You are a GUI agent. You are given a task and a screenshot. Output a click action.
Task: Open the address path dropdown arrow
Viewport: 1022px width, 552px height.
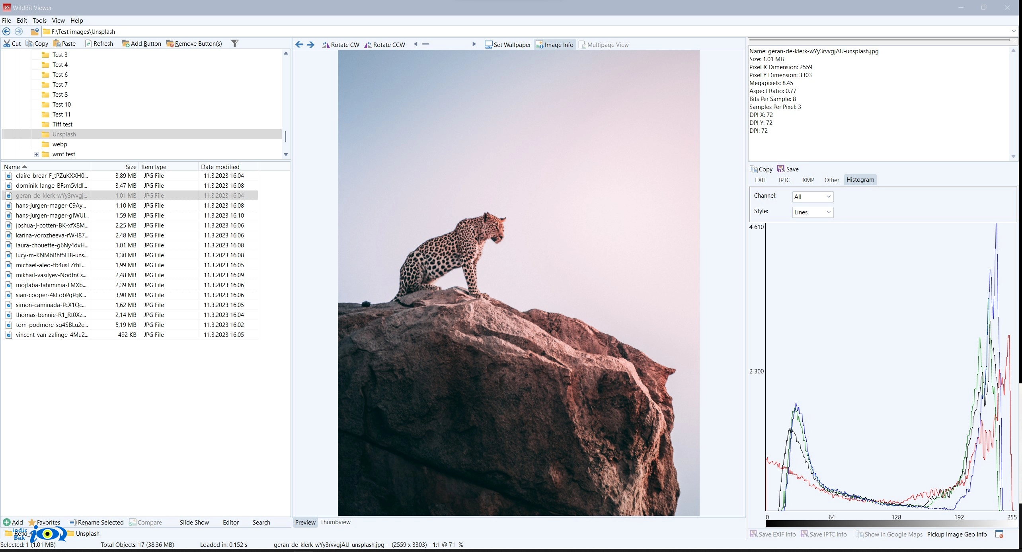(1014, 31)
